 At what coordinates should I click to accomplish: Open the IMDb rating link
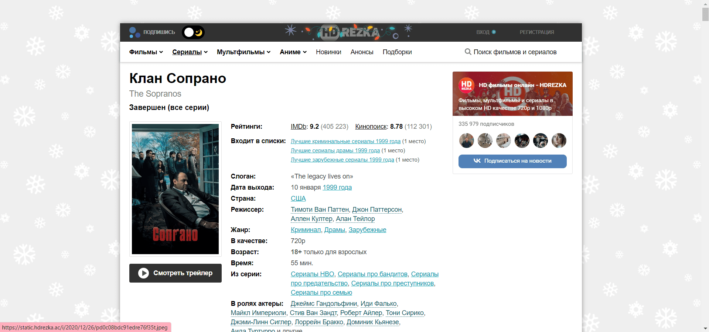(299, 127)
